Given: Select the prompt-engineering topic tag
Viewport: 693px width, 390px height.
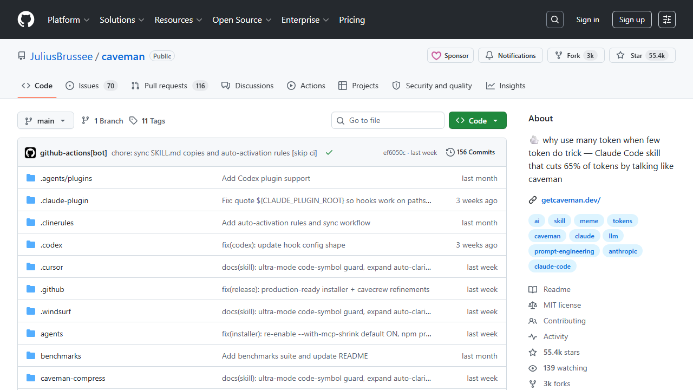Looking at the screenshot, I should coord(564,251).
